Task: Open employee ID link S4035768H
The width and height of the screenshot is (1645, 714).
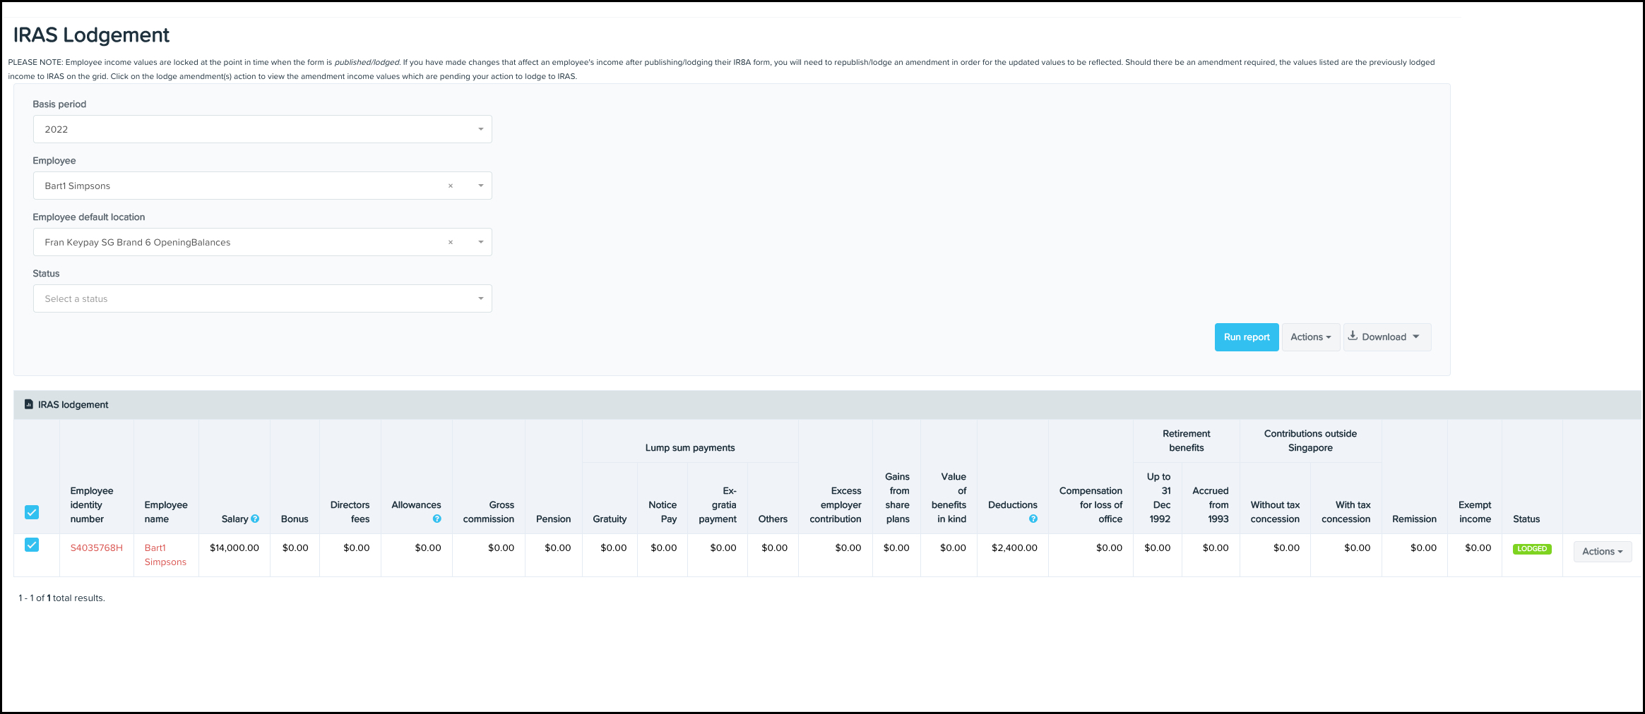Action: [97, 547]
